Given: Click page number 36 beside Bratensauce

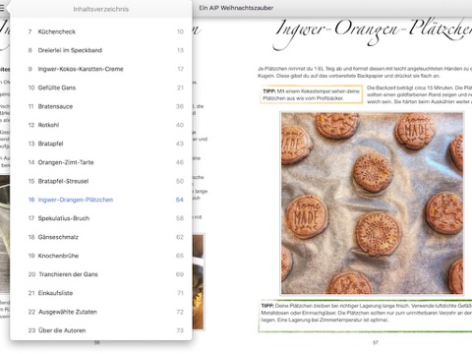Looking at the screenshot, I should pos(180,106).
